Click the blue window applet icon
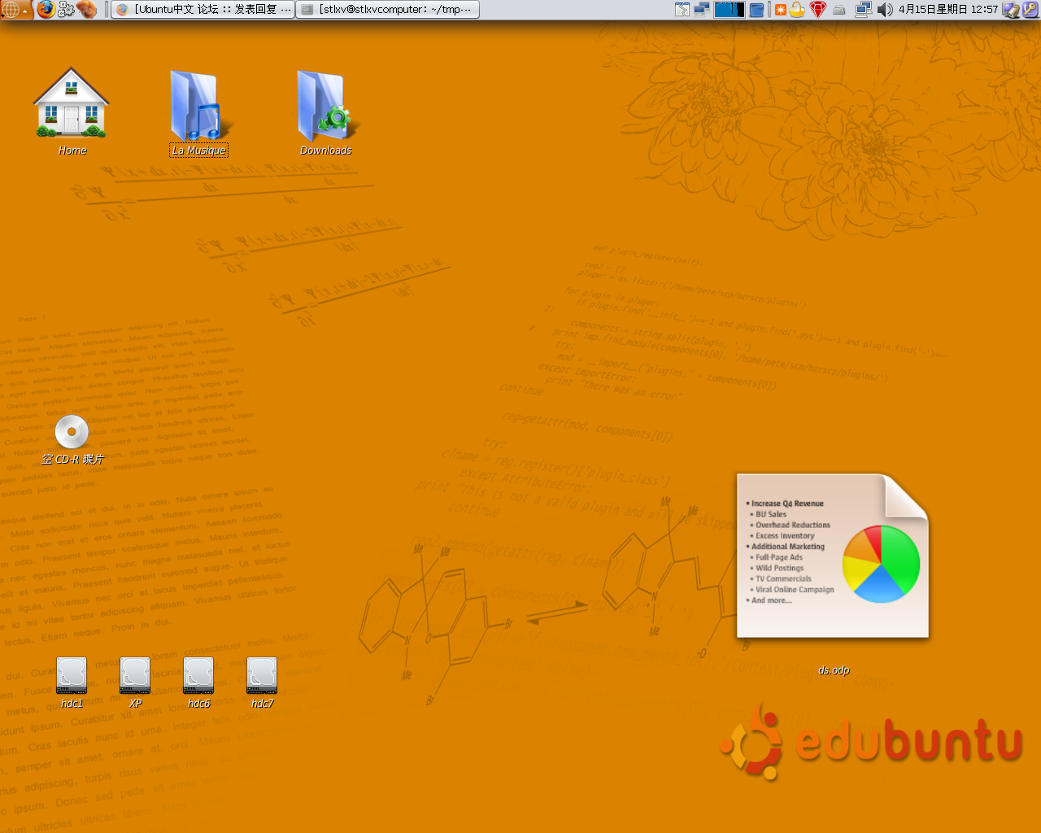1041x833 pixels. click(756, 10)
